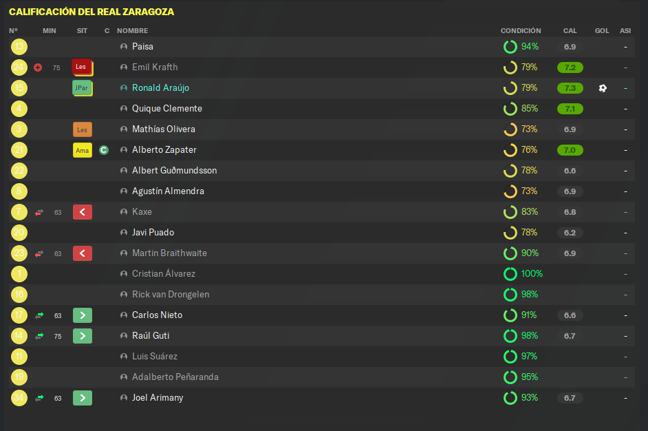
Task: Sort the table by NOMBRE header
Action: 132,30
